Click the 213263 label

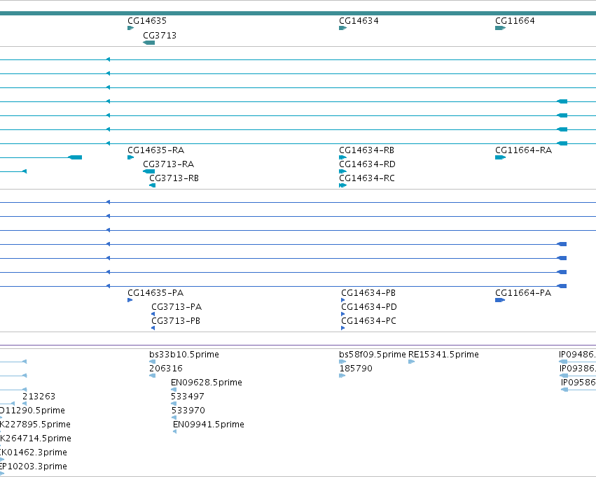click(x=39, y=397)
